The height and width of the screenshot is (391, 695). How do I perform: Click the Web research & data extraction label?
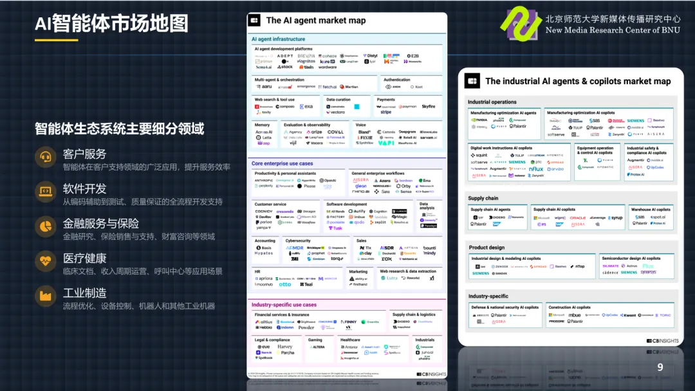coord(408,271)
